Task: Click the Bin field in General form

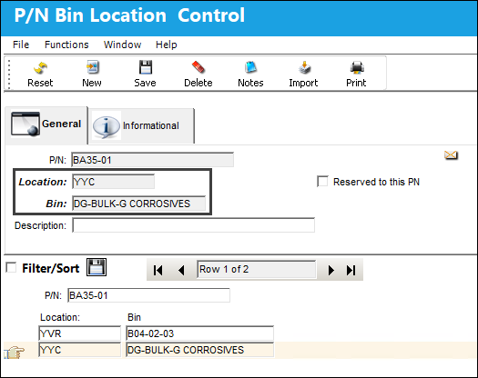Action: (138, 204)
